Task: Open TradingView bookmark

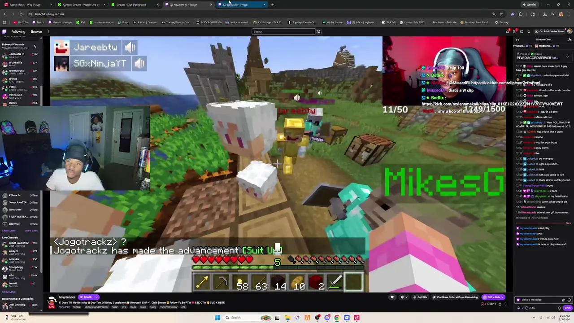Action: (177, 22)
